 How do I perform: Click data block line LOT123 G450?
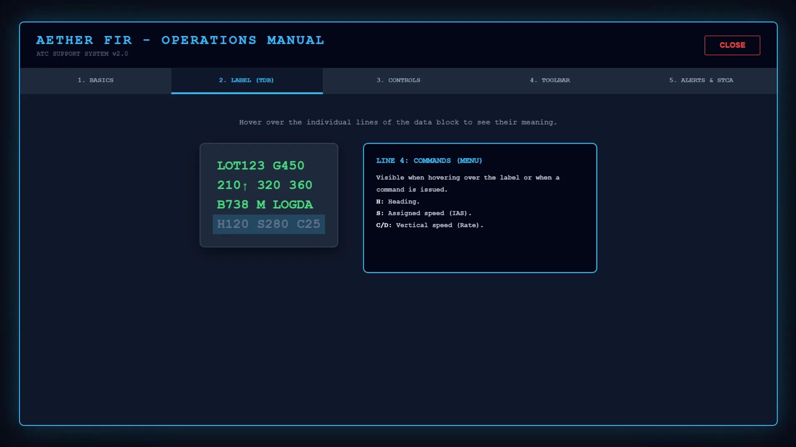[x=269, y=166]
